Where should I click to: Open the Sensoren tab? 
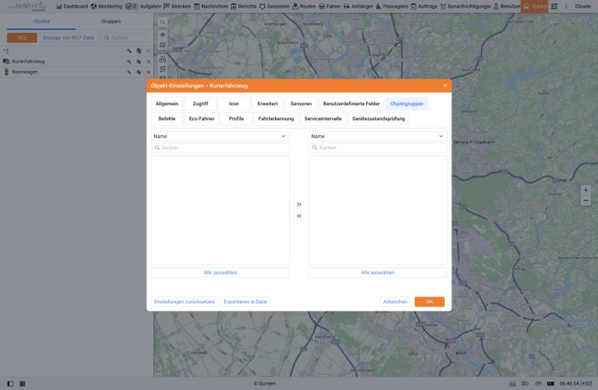(301, 104)
